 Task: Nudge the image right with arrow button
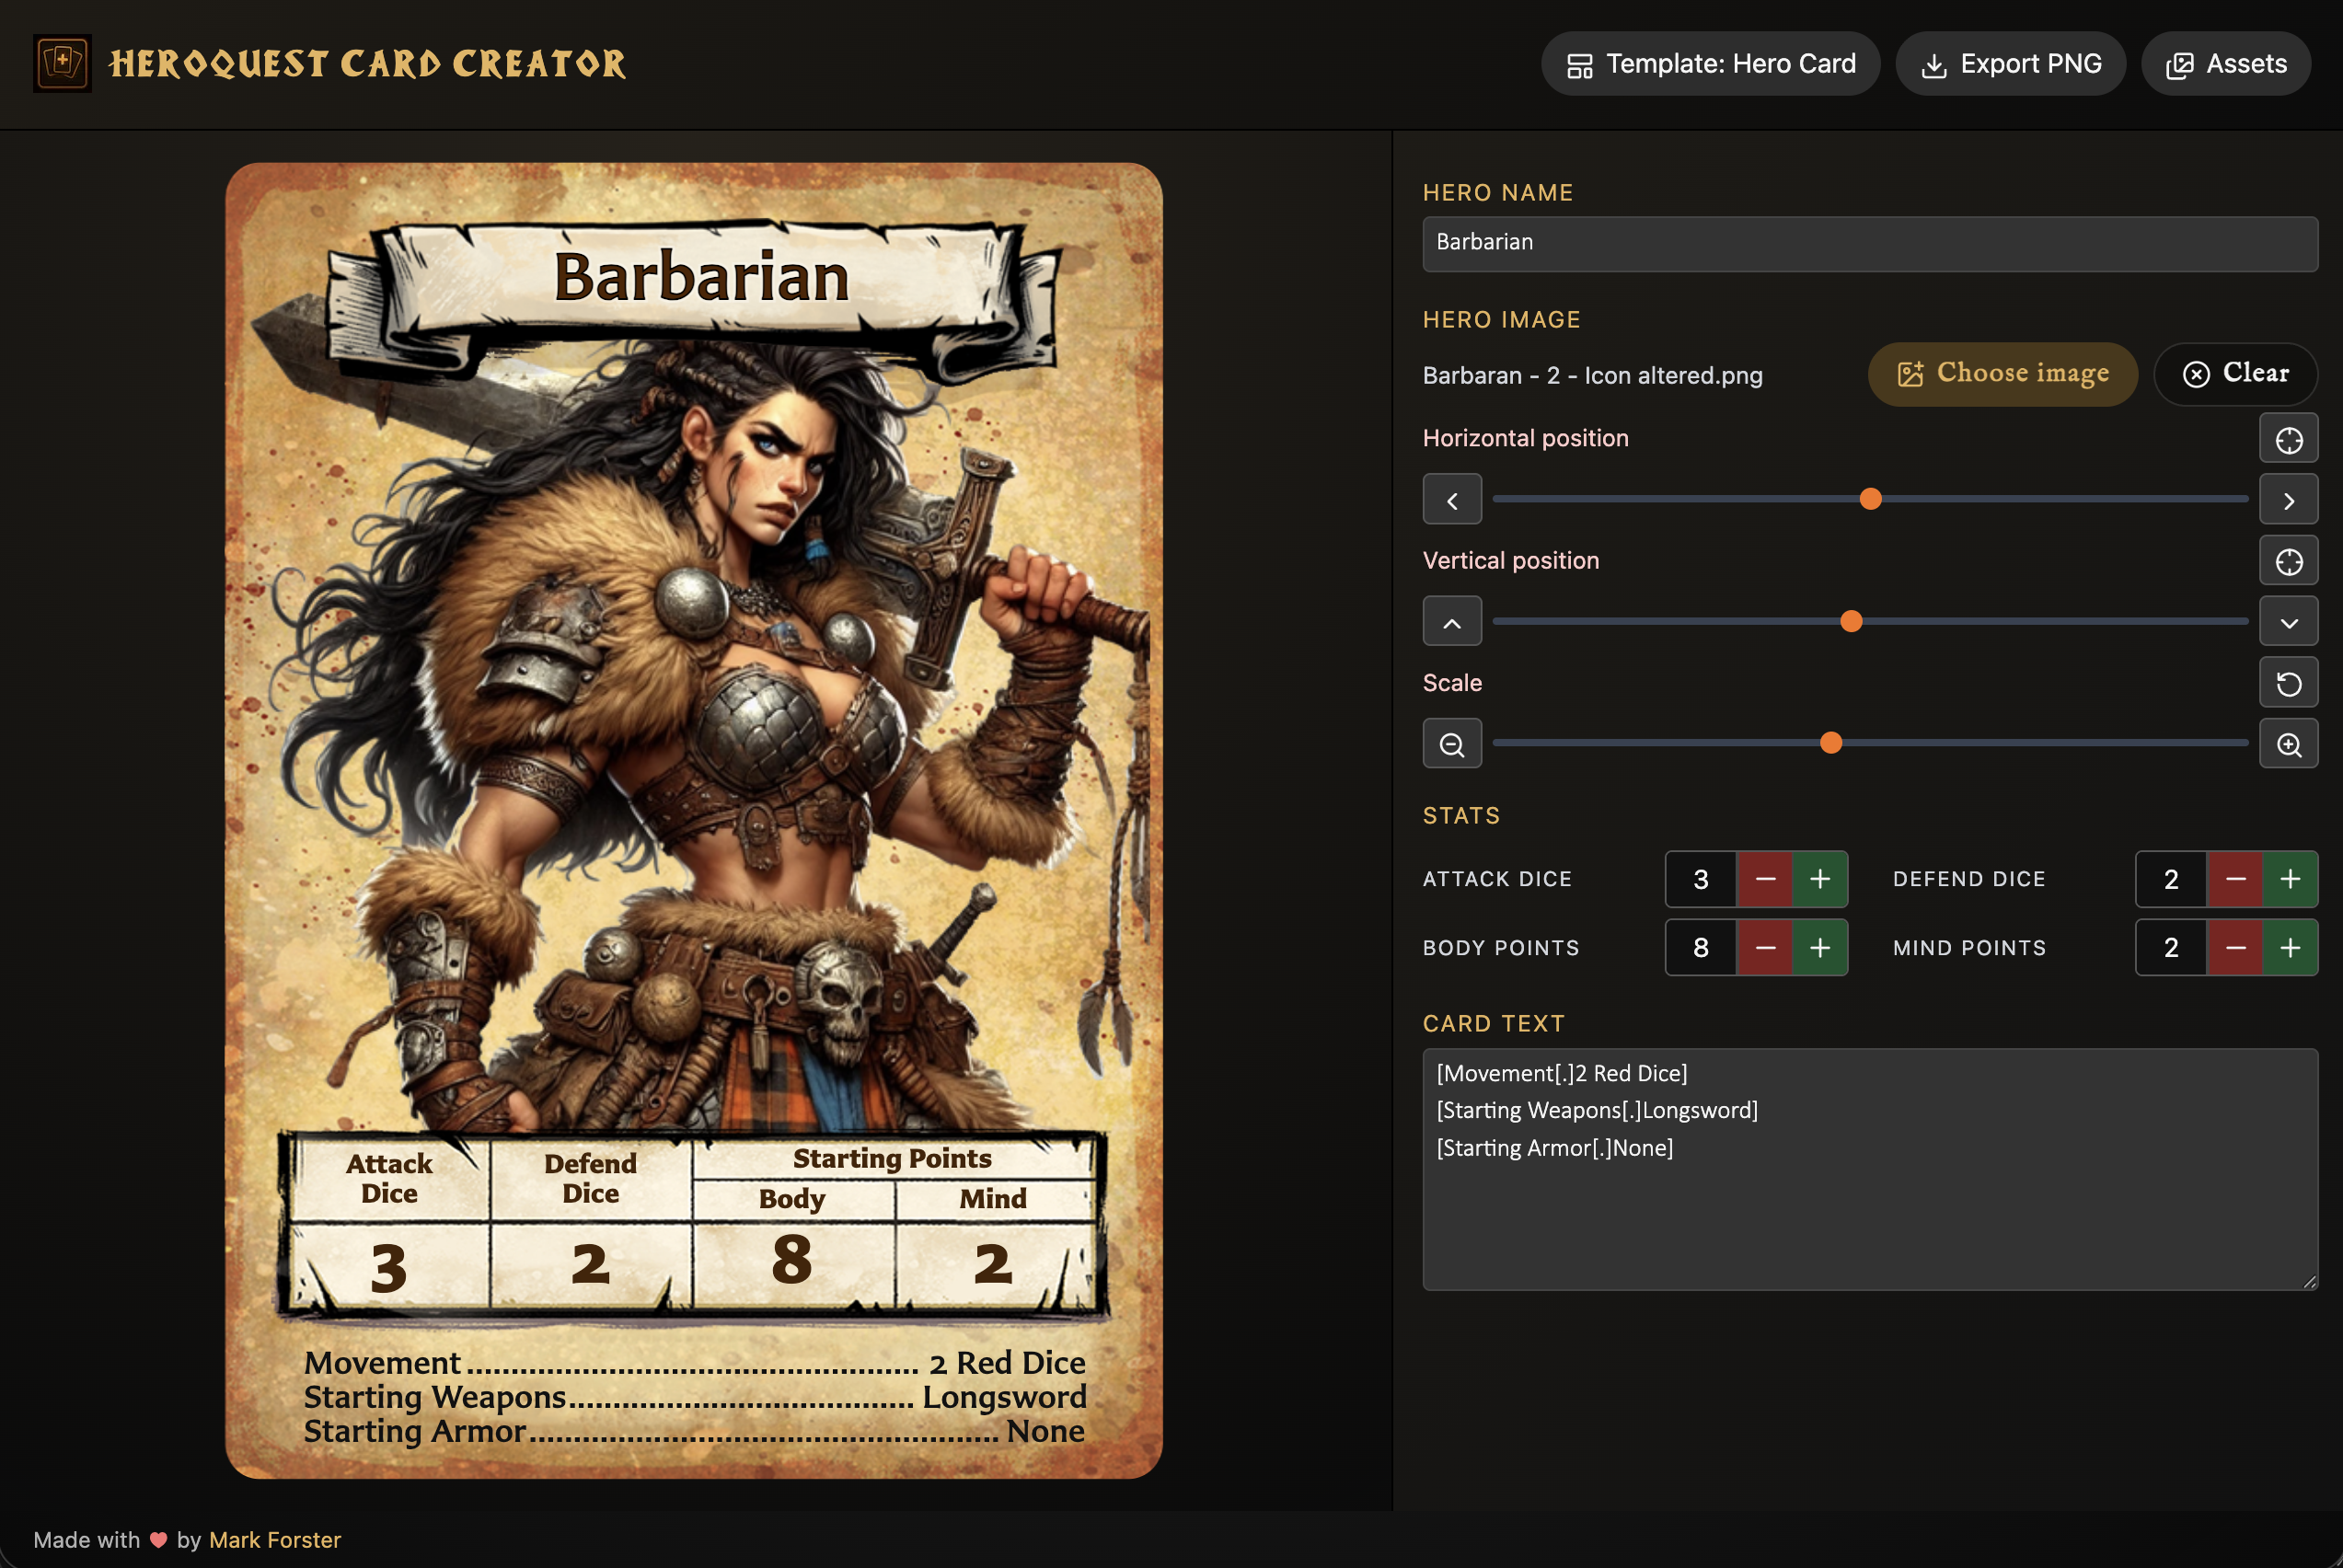[2288, 500]
